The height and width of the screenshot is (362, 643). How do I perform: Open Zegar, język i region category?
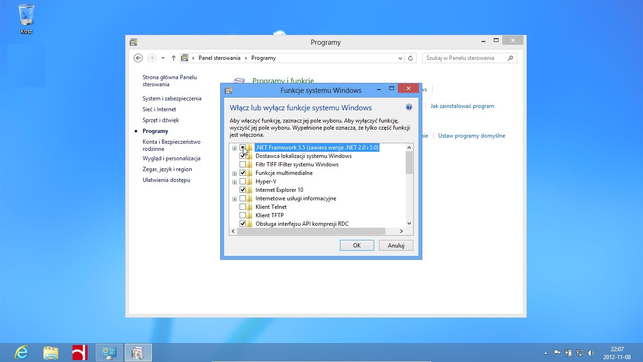coord(167,169)
